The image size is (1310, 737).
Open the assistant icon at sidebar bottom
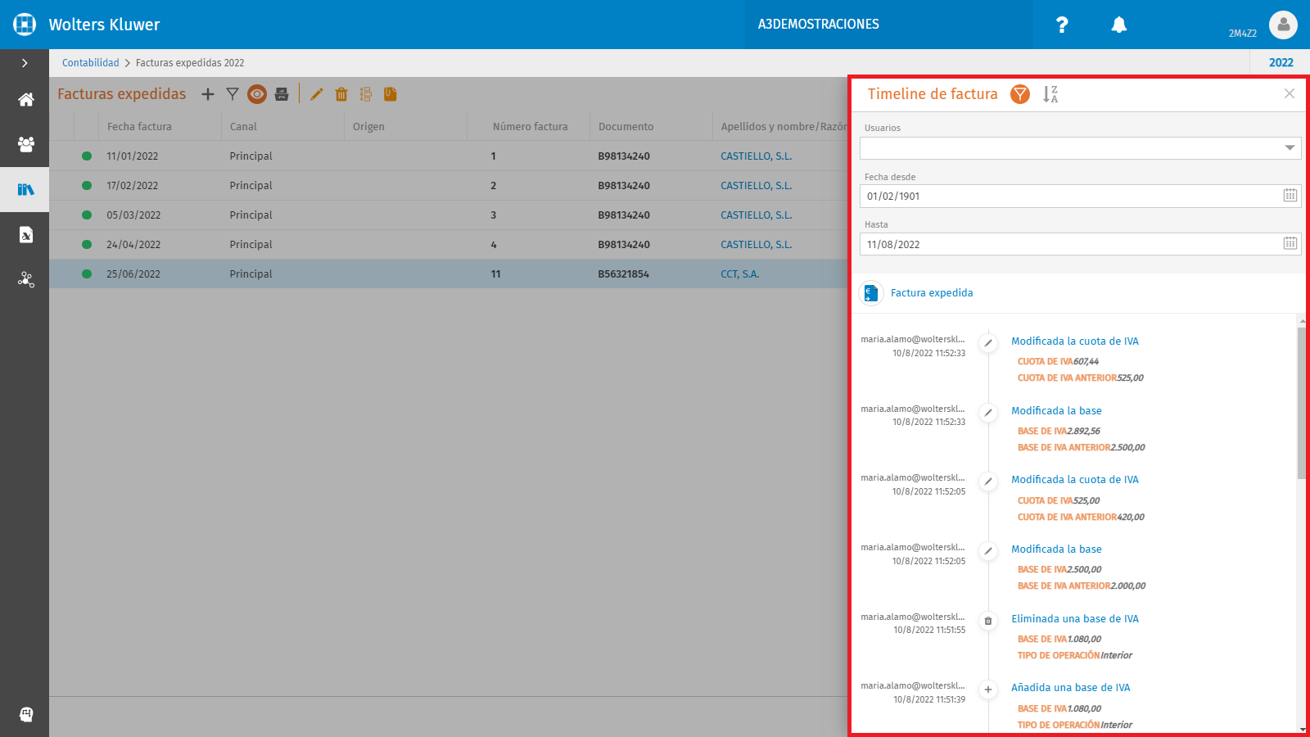[26, 714]
